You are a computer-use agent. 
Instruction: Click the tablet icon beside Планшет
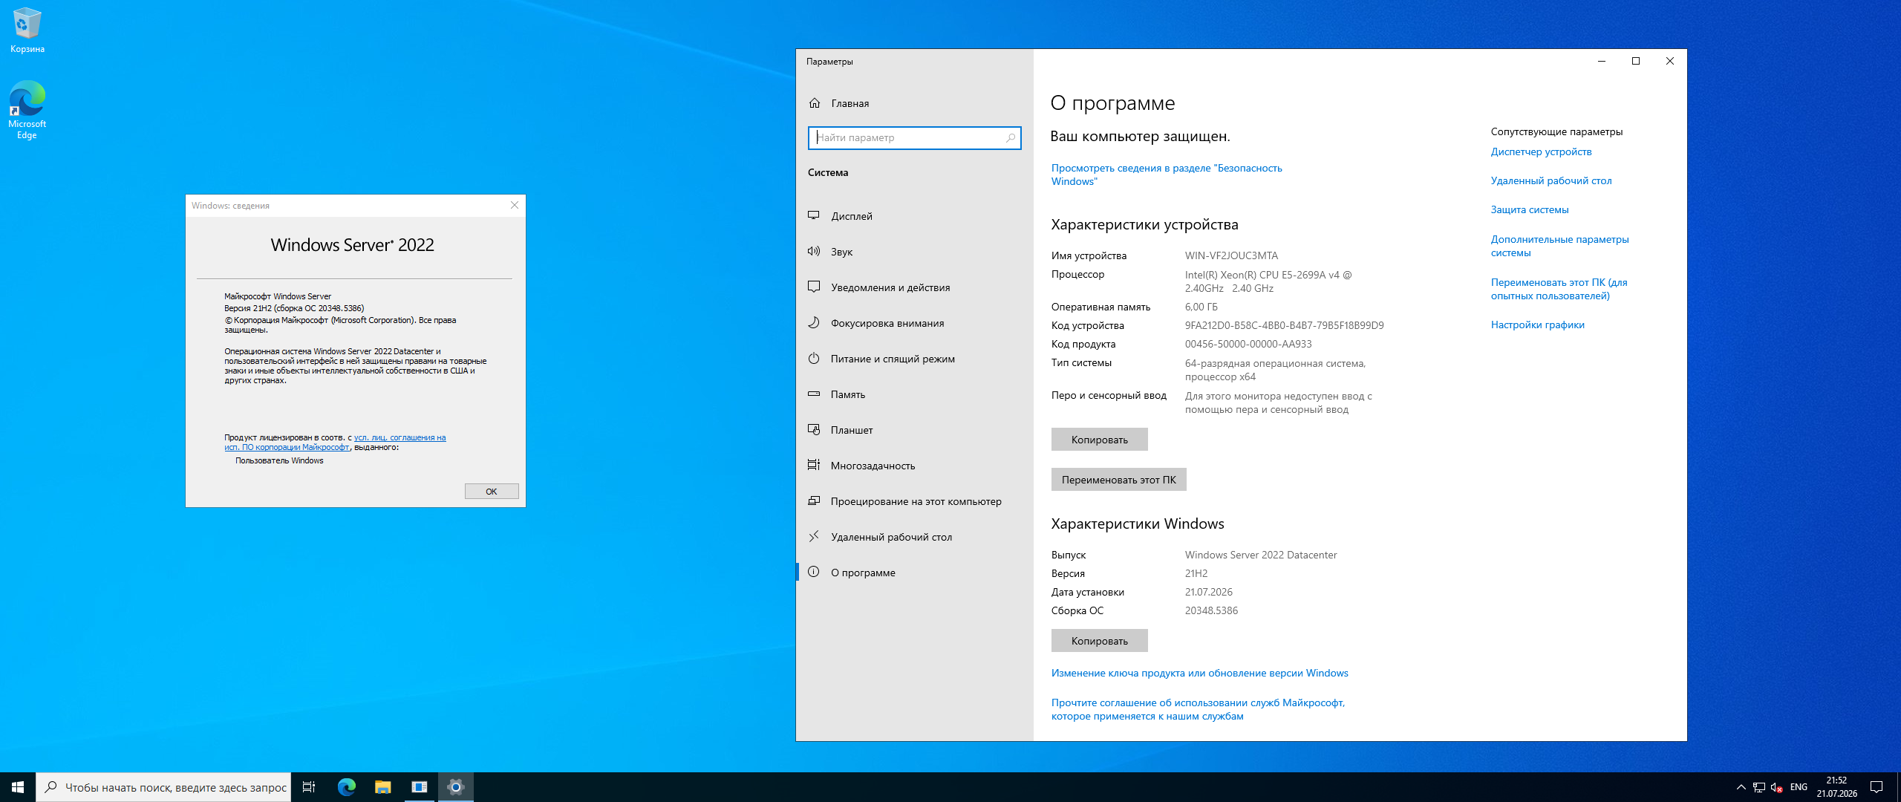pyautogui.click(x=814, y=430)
